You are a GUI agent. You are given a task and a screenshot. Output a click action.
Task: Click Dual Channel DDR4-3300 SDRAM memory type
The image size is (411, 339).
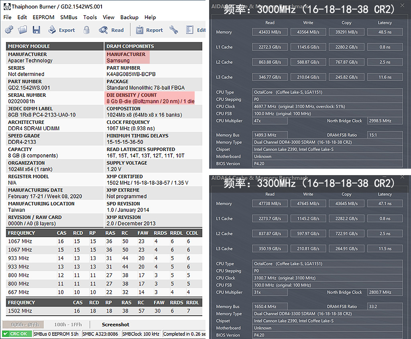click(x=328, y=314)
